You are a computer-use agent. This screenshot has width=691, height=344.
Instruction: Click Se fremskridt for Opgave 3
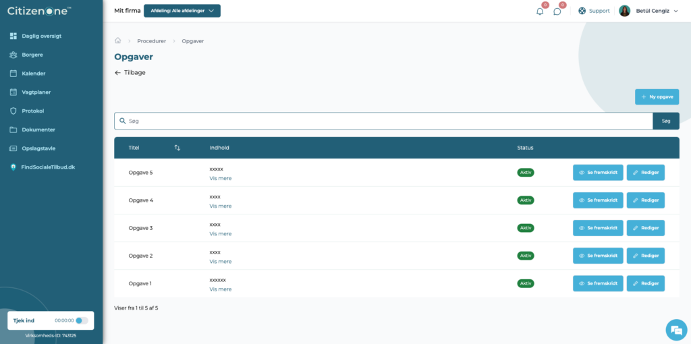click(598, 228)
